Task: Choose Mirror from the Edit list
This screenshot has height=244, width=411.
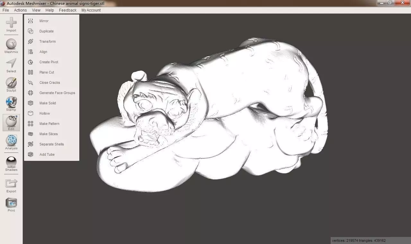Action: pyautogui.click(x=44, y=21)
